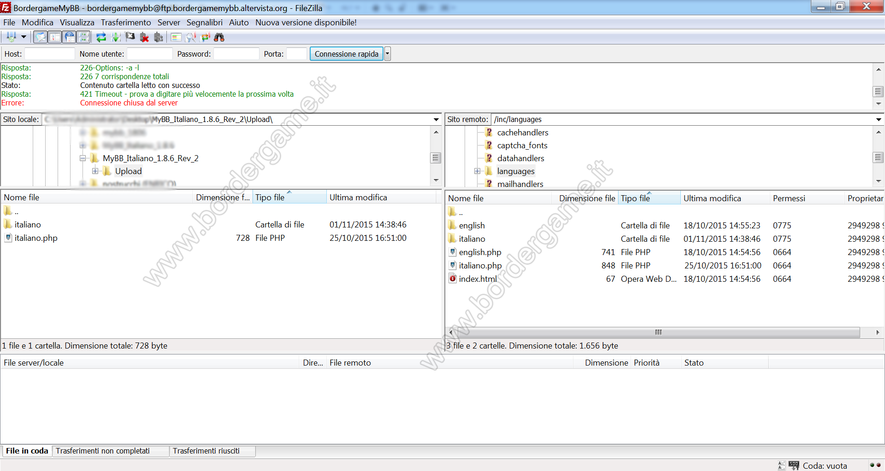Expand the Upload folder tree node
The height and width of the screenshot is (471, 885).
[x=95, y=171]
